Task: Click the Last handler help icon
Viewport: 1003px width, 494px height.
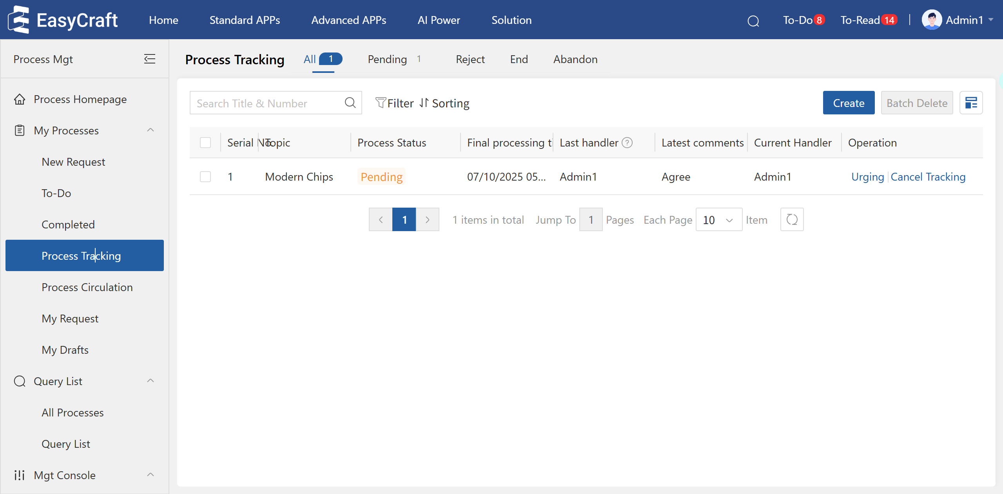Action: pos(627,143)
